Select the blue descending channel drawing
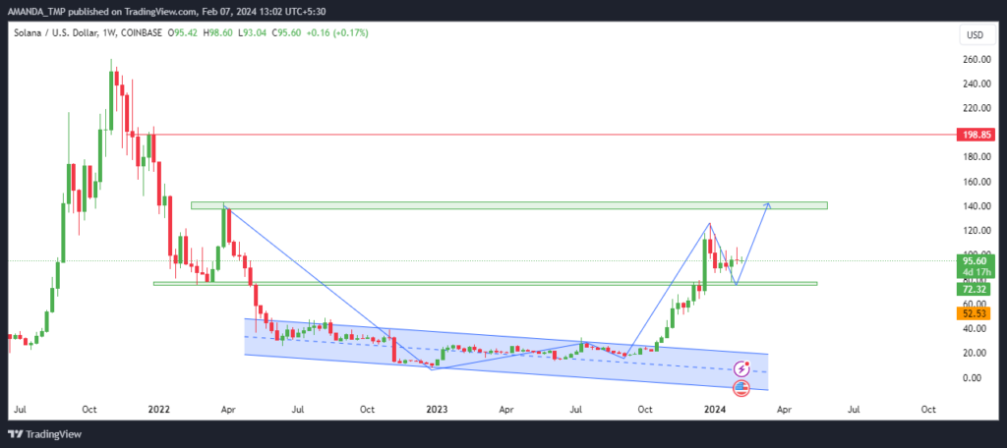The height and width of the screenshot is (448, 1007). 506,355
